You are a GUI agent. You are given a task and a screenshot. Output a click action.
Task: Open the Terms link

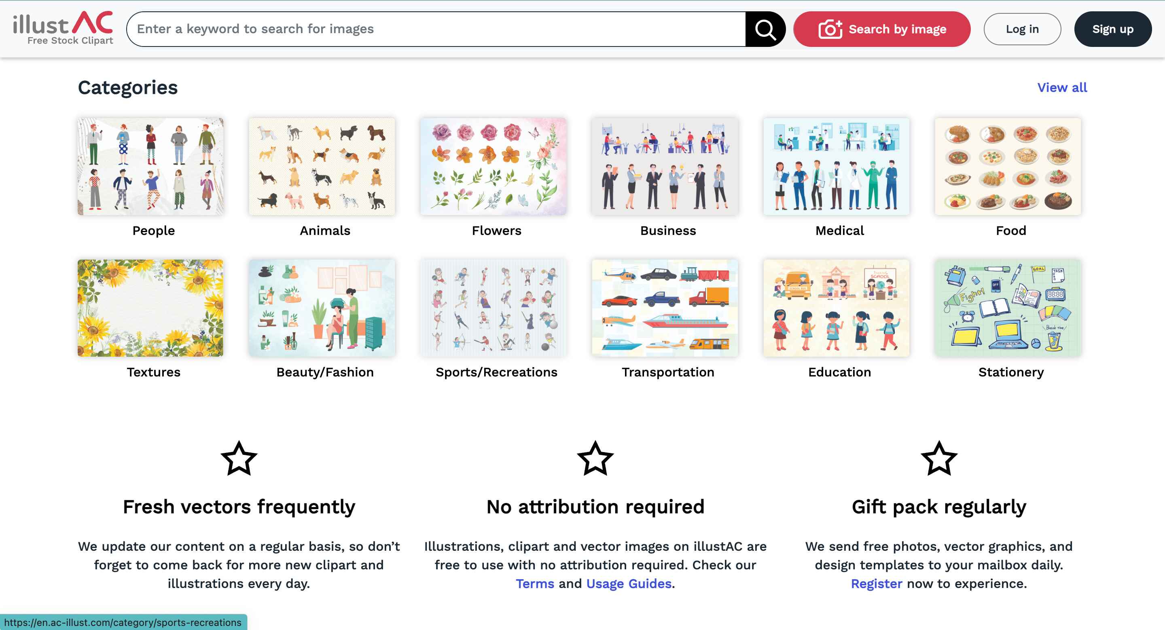[x=534, y=583]
